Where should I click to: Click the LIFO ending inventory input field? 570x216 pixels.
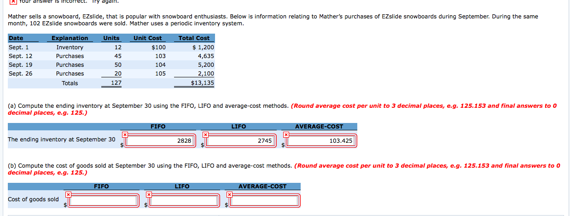point(241,141)
